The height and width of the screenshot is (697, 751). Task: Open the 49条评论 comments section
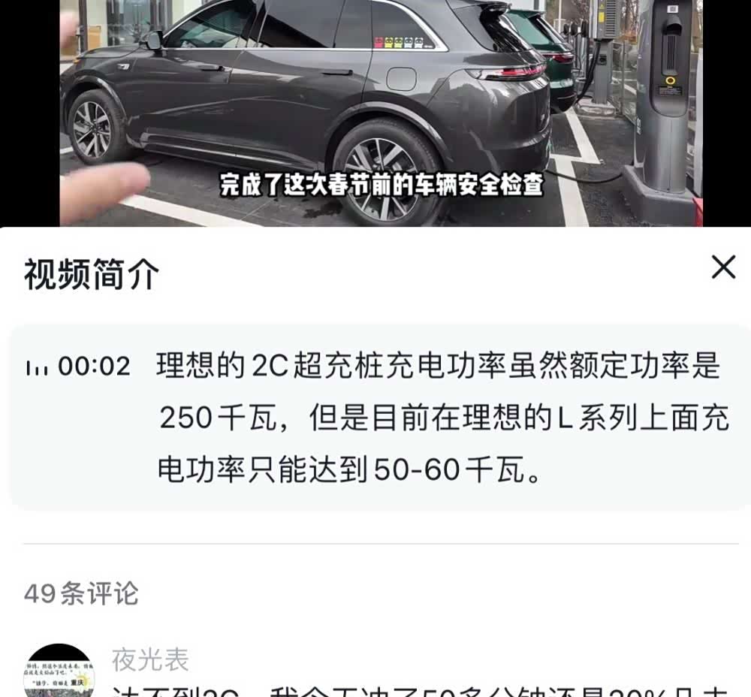81,594
